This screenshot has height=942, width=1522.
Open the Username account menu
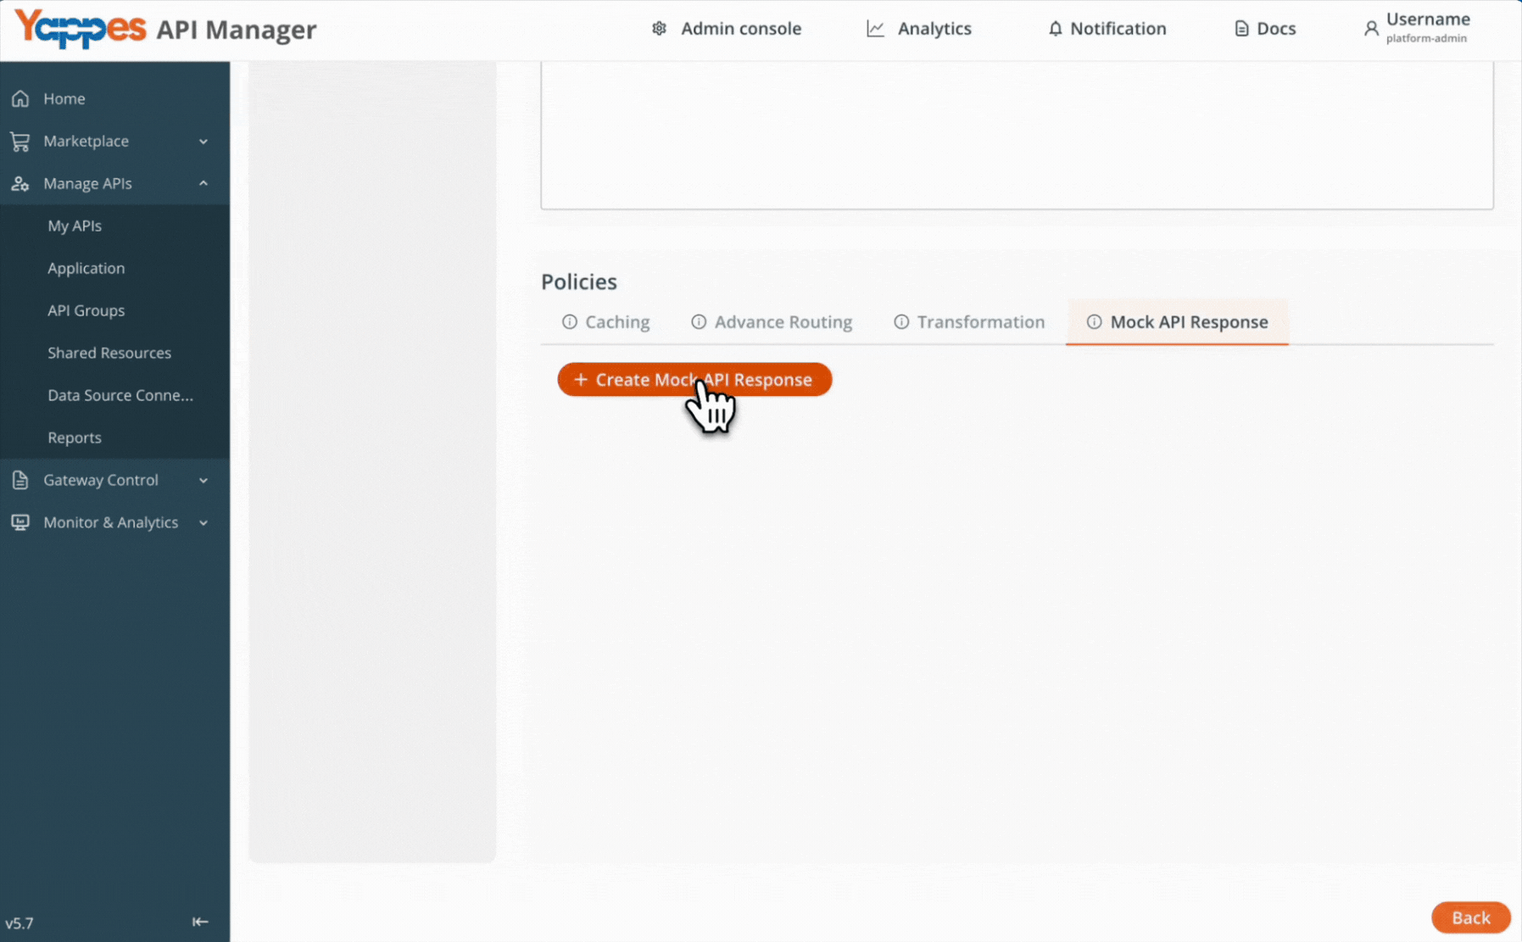(1417, 28)
